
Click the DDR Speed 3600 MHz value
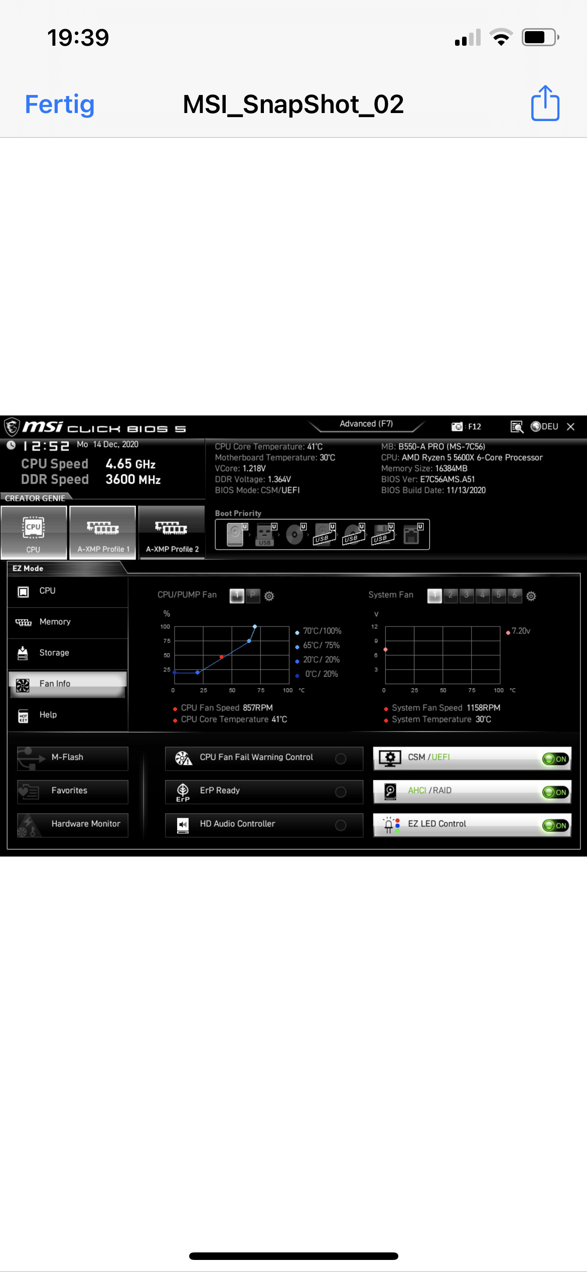point(133,480)
